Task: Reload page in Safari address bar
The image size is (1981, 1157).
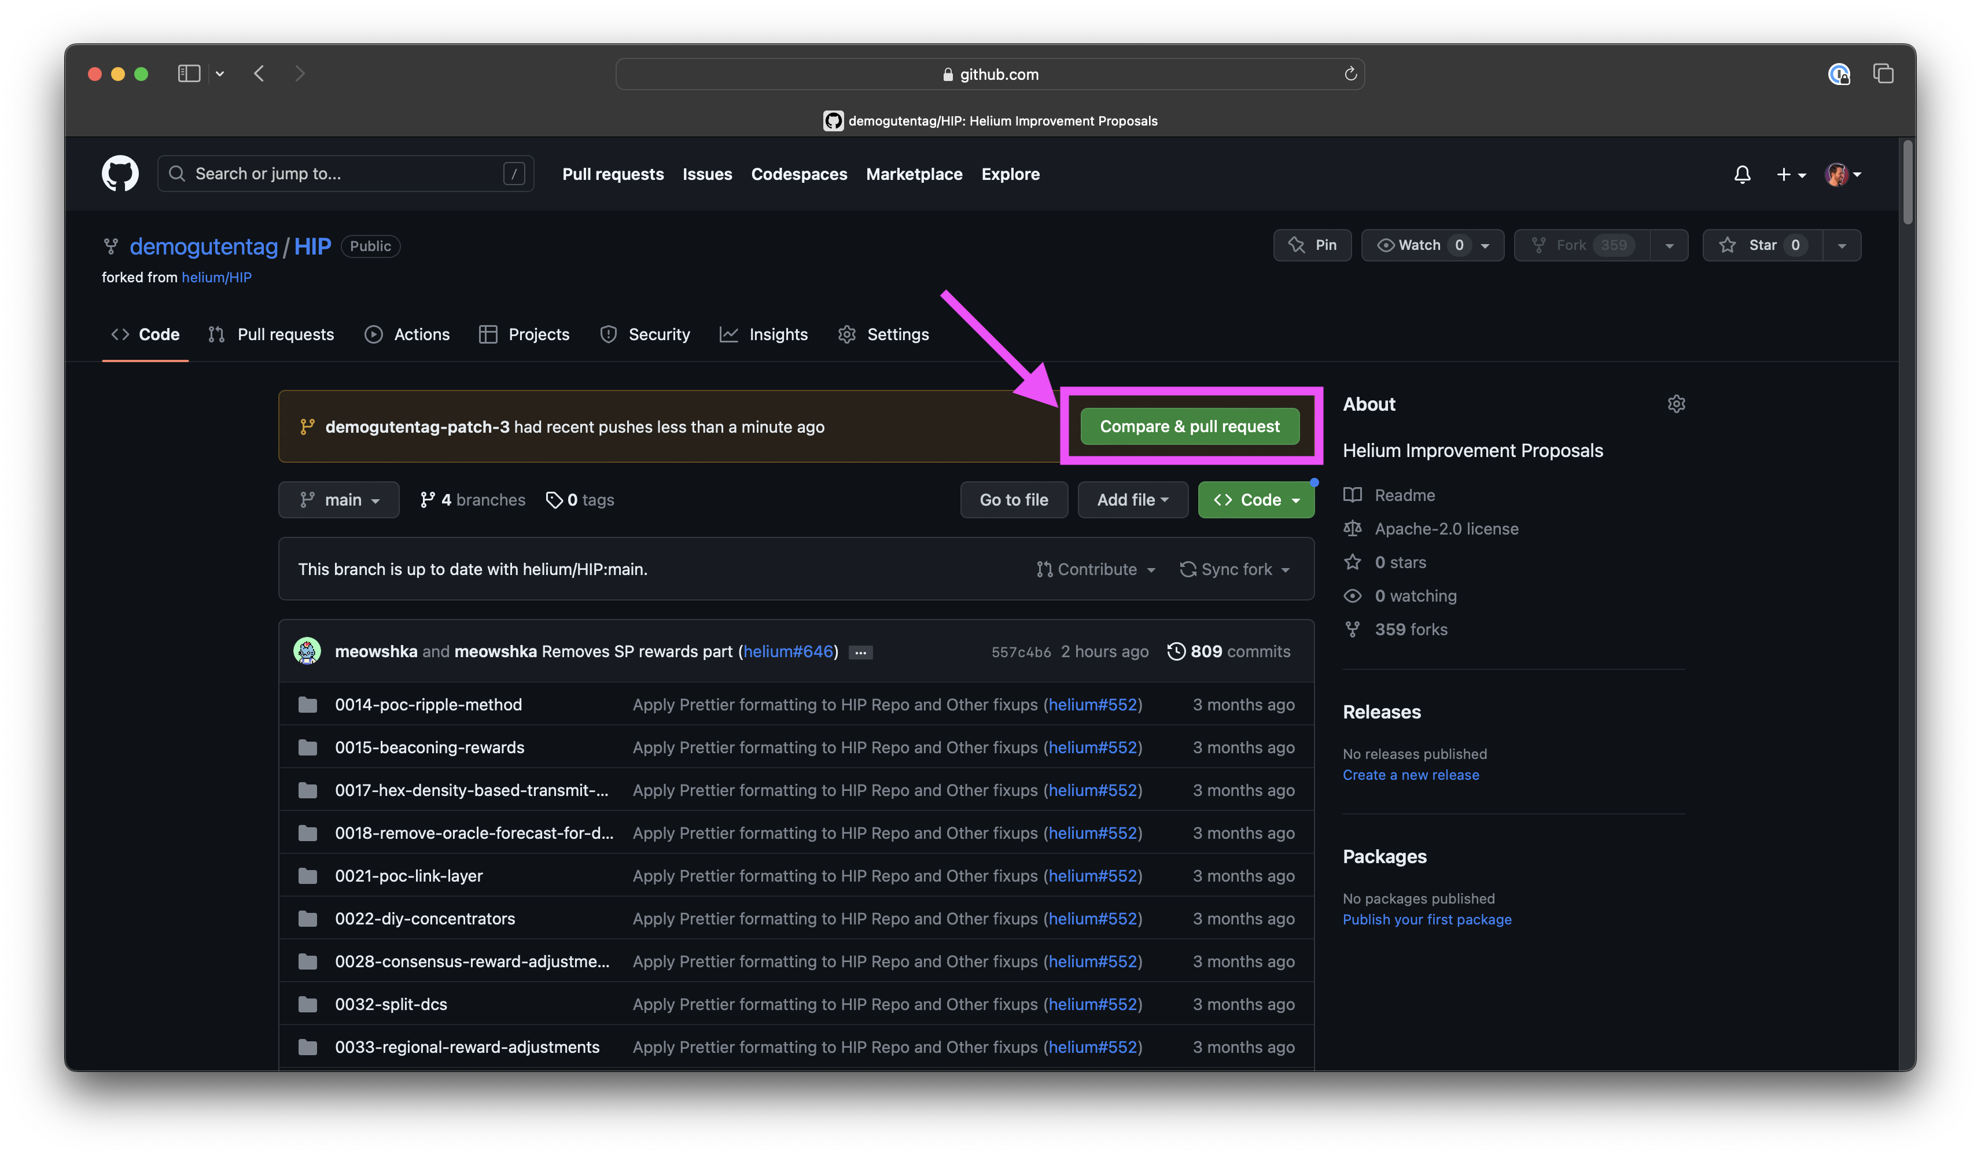Action: 1350,74
